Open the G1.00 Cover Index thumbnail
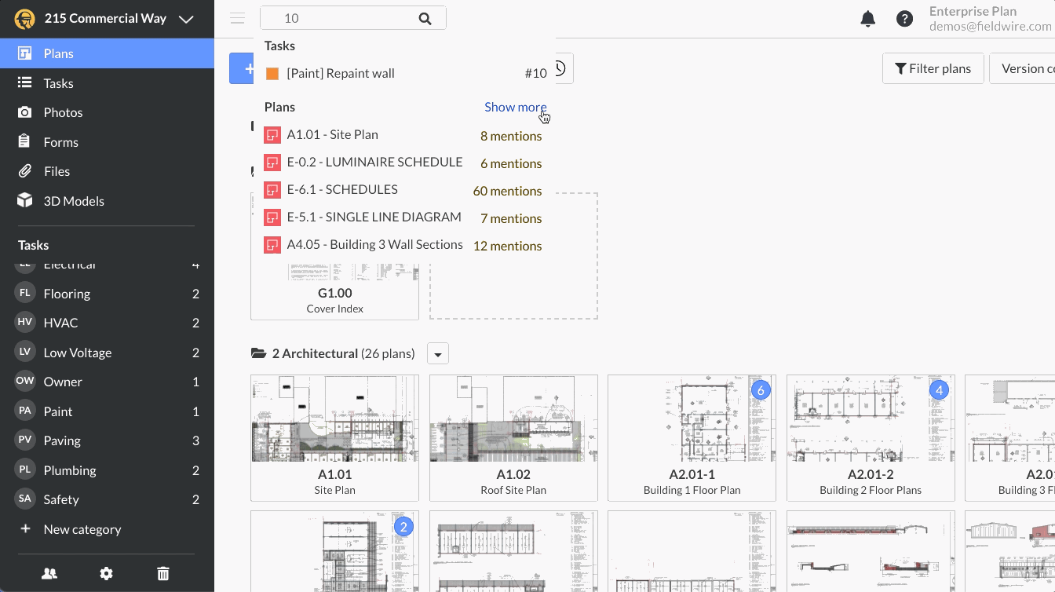1055x592 pixels. [x=334, y=291]
